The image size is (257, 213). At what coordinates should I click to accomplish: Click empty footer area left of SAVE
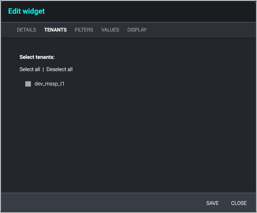(105, 203)
